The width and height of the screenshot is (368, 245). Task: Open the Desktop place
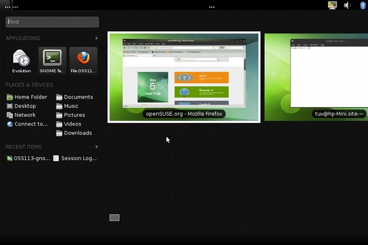tap(21, 106)
